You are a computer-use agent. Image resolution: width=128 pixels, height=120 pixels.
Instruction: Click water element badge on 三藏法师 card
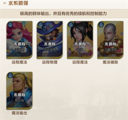click(x=101, y=25)
